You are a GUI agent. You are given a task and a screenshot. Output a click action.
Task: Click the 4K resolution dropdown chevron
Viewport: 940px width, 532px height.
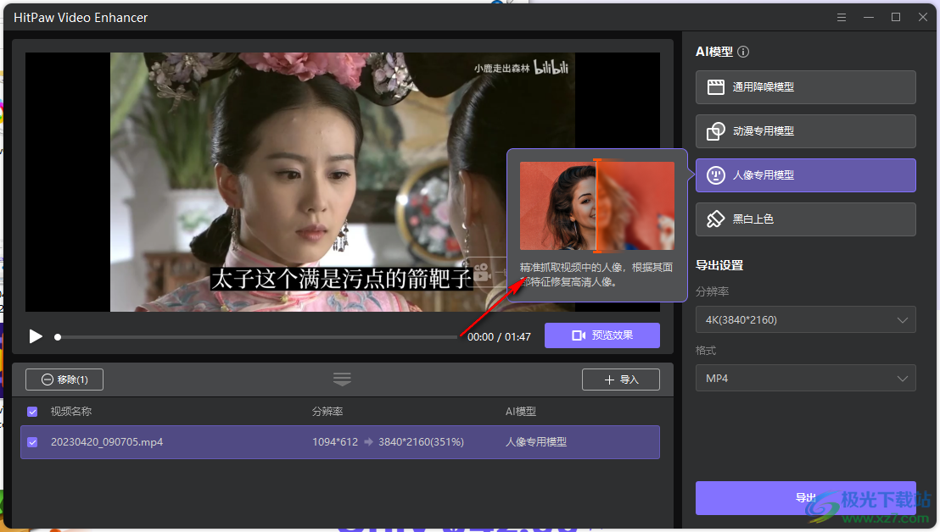point(902,320)
